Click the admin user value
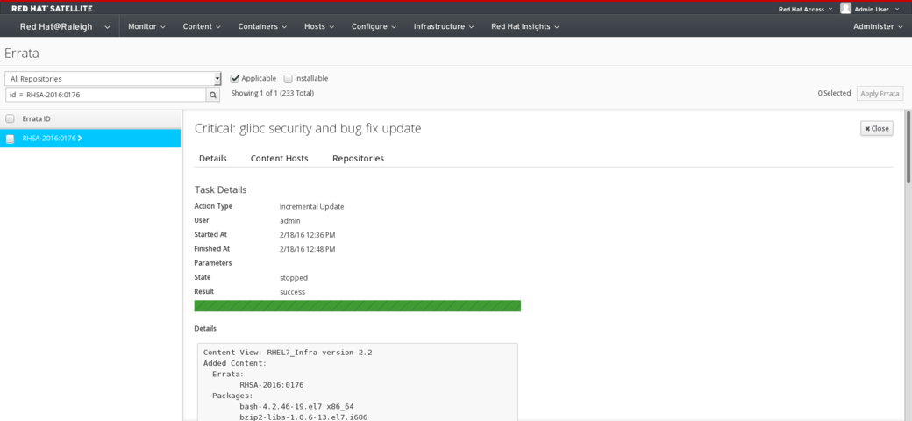This screenshot has width=912, height=421. [289, 221]
